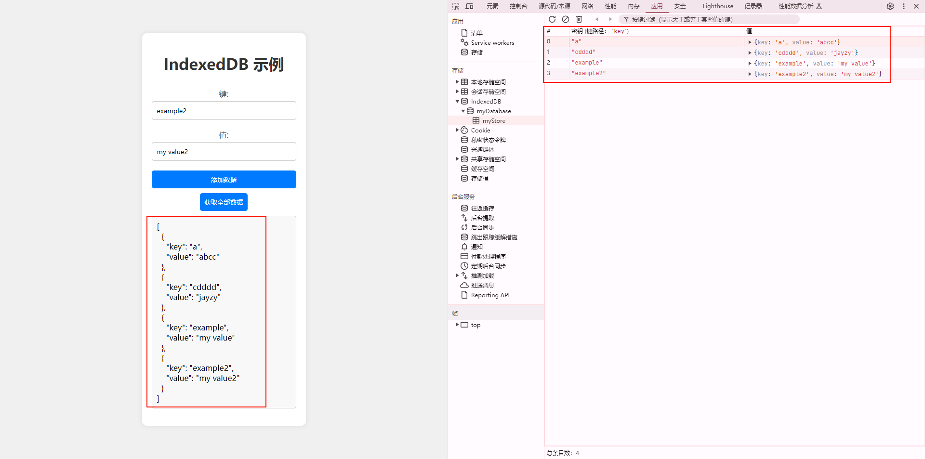Open DevTools settings gear

pos(890,6)
